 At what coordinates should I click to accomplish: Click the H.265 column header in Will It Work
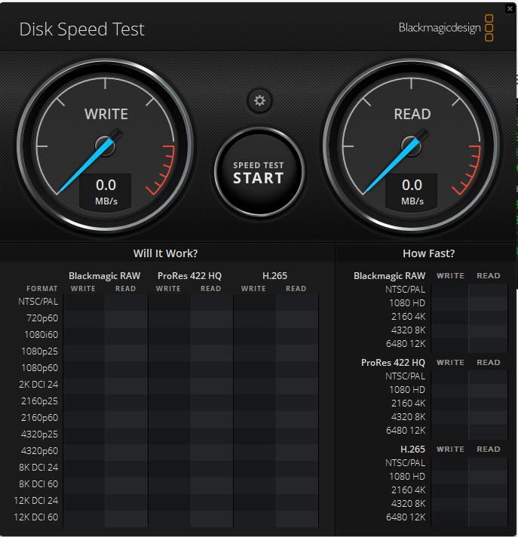[x=274, y=276]
